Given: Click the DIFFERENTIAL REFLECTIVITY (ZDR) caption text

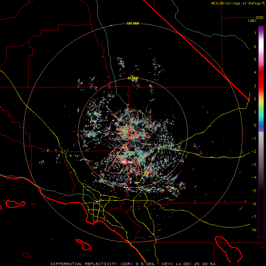Looking at the screenshot, I should [x=92, y=264].
